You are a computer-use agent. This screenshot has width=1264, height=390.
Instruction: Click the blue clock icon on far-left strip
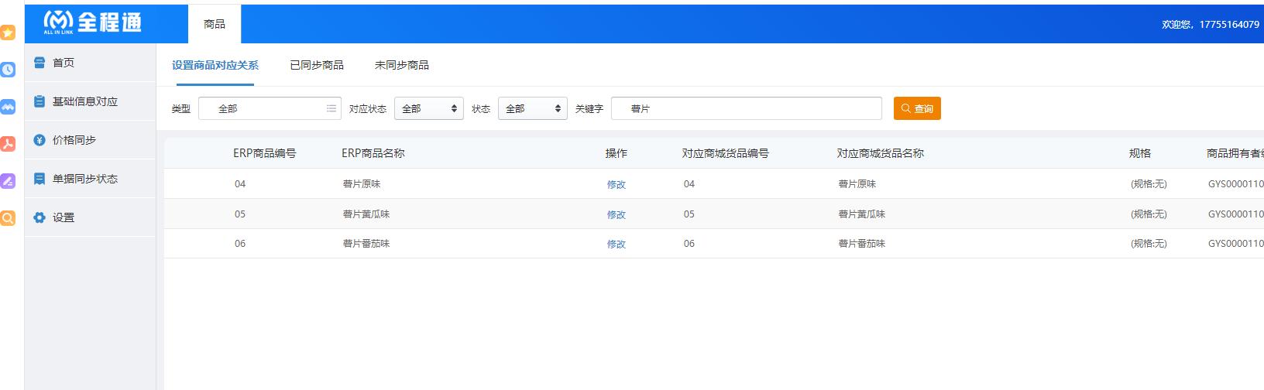click(8, 70)
